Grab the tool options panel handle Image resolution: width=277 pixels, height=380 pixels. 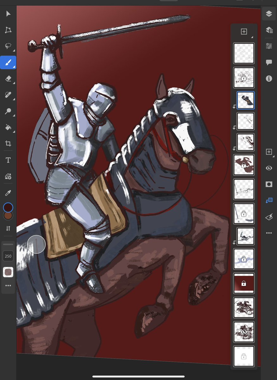(8, 244)
